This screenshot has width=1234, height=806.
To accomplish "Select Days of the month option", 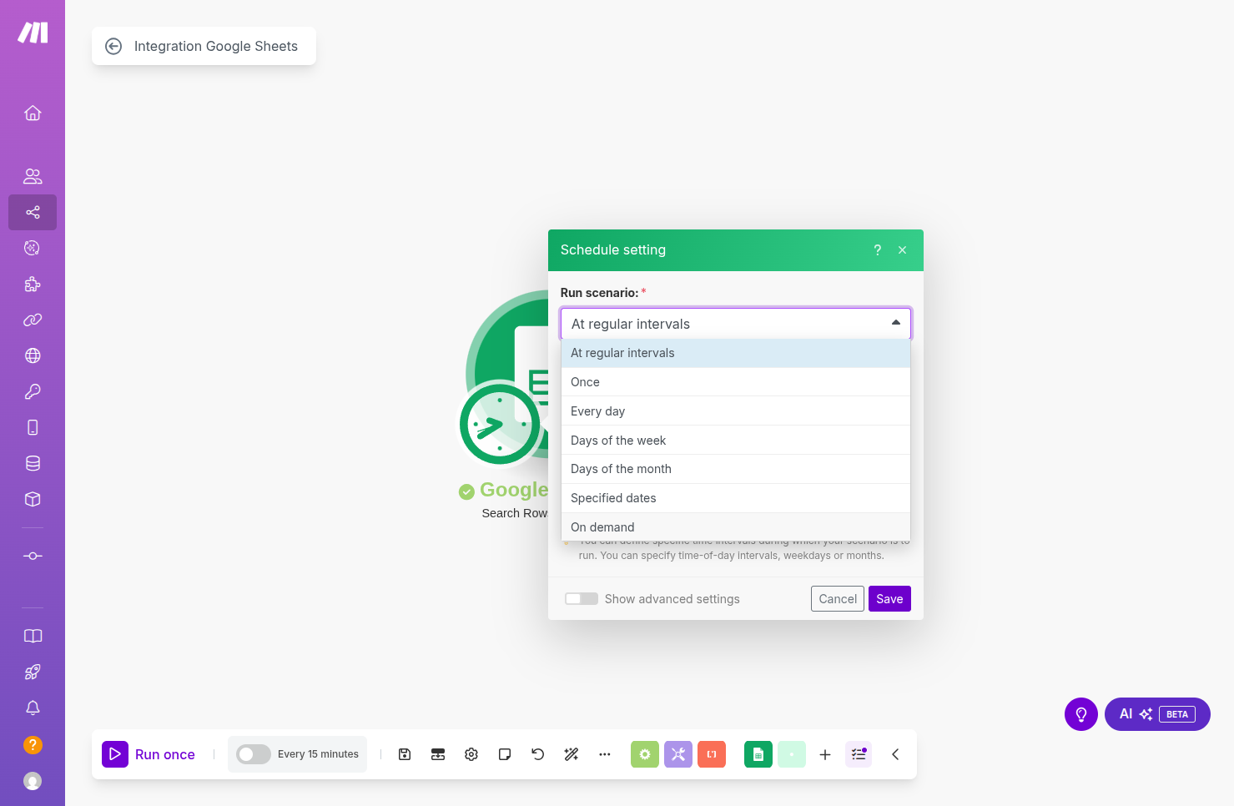I will pyautogui.click(x=736, y=469).
